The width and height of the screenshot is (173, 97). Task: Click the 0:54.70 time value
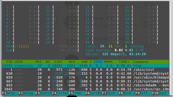click(124, 70)
